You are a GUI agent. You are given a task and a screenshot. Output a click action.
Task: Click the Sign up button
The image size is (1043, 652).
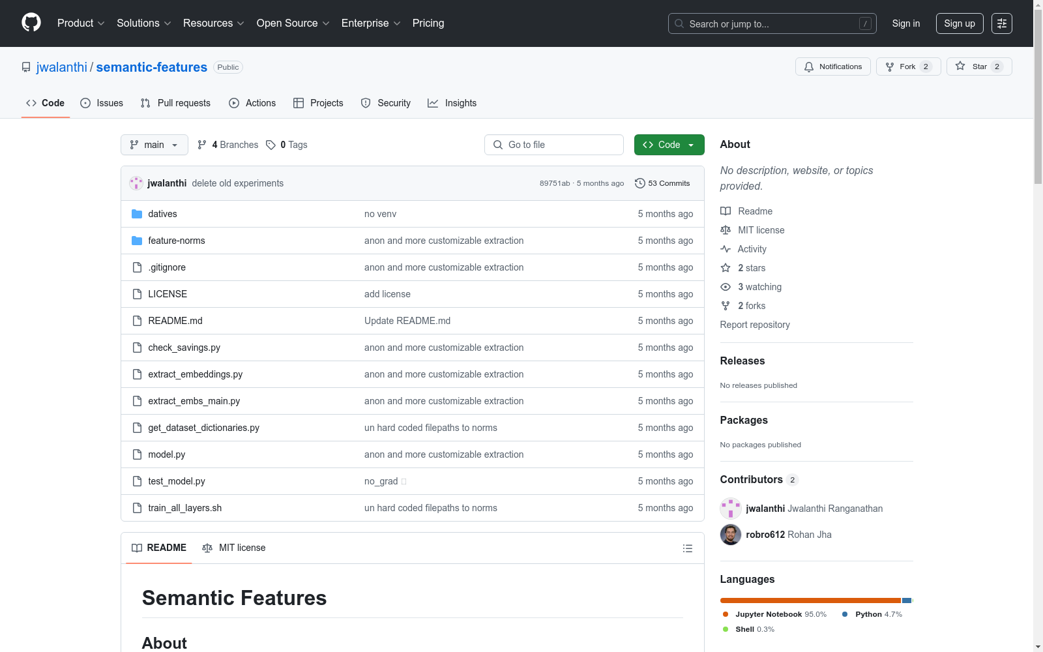960,23
